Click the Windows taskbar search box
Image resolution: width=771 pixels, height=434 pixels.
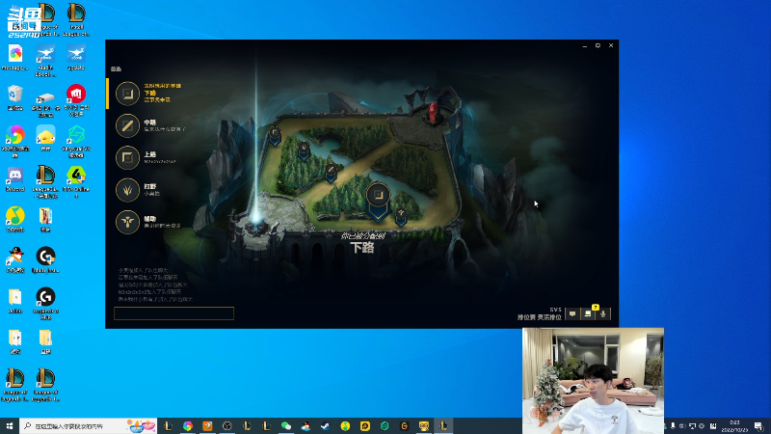(89, 425)
